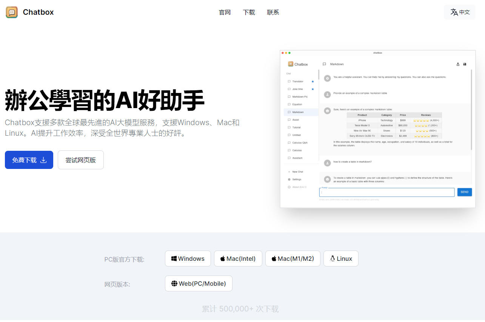
Task: Select the highlighted Markdown chat in the sidebar
Action: point(301,112)
